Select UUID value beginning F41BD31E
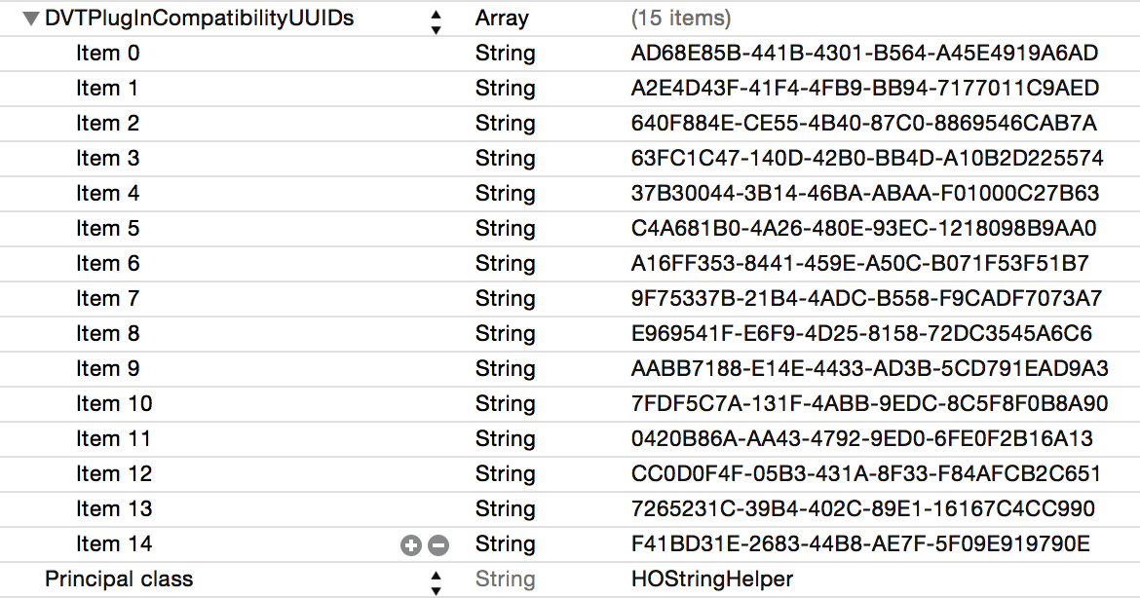This screenshot has width=1140, height=598. (x=860, y=543)
